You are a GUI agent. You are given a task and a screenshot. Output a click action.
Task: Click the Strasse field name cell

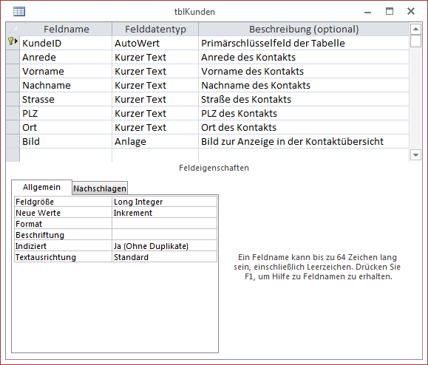[66, 99]
